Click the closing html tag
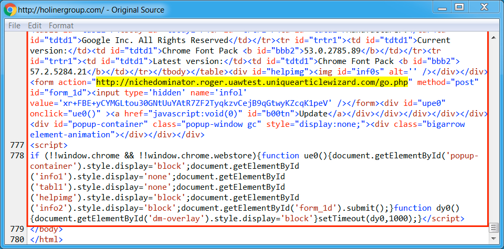Image resolution: width=504 pixels, height=249 pixels. [x=47, y=240]
